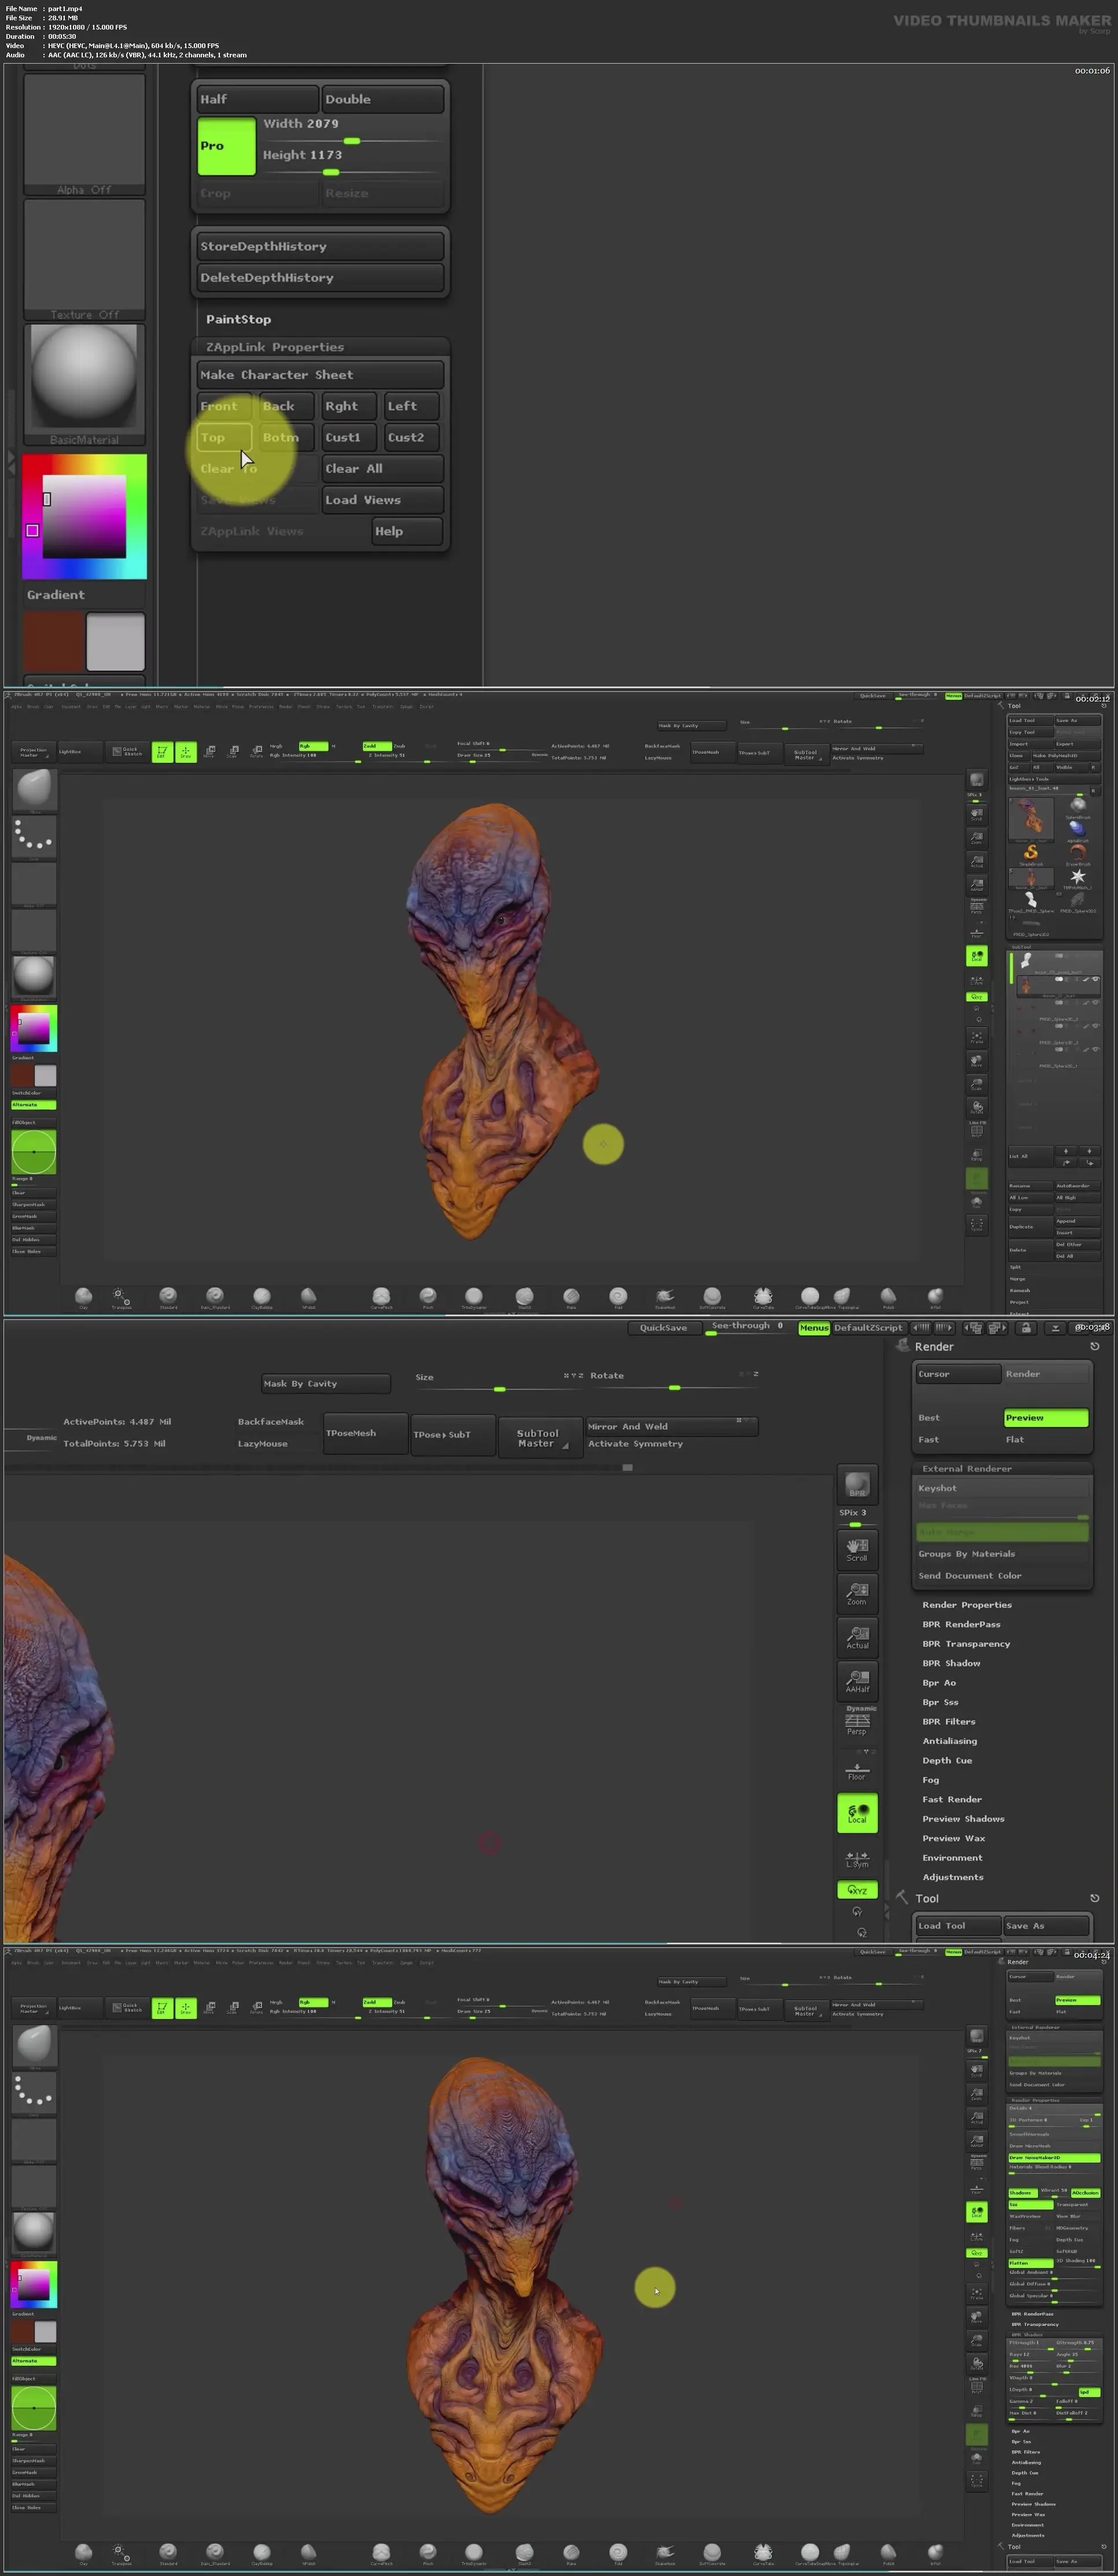1118x2576 pixels.
Task: Click the Make Character Sheet button
Action: tap(320, 375)
